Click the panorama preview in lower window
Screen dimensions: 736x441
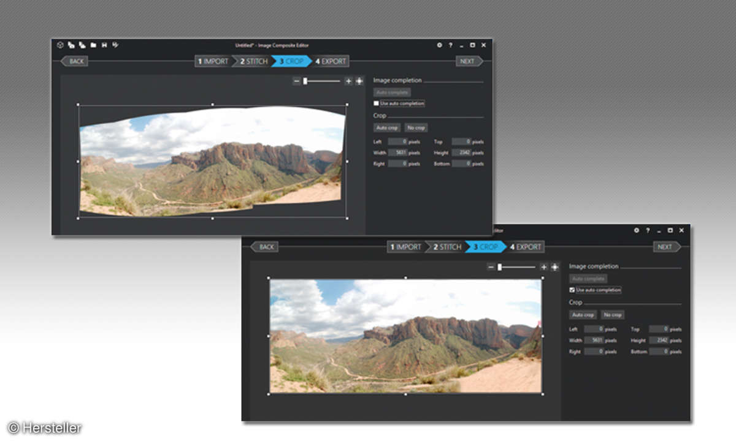[405, 336]
